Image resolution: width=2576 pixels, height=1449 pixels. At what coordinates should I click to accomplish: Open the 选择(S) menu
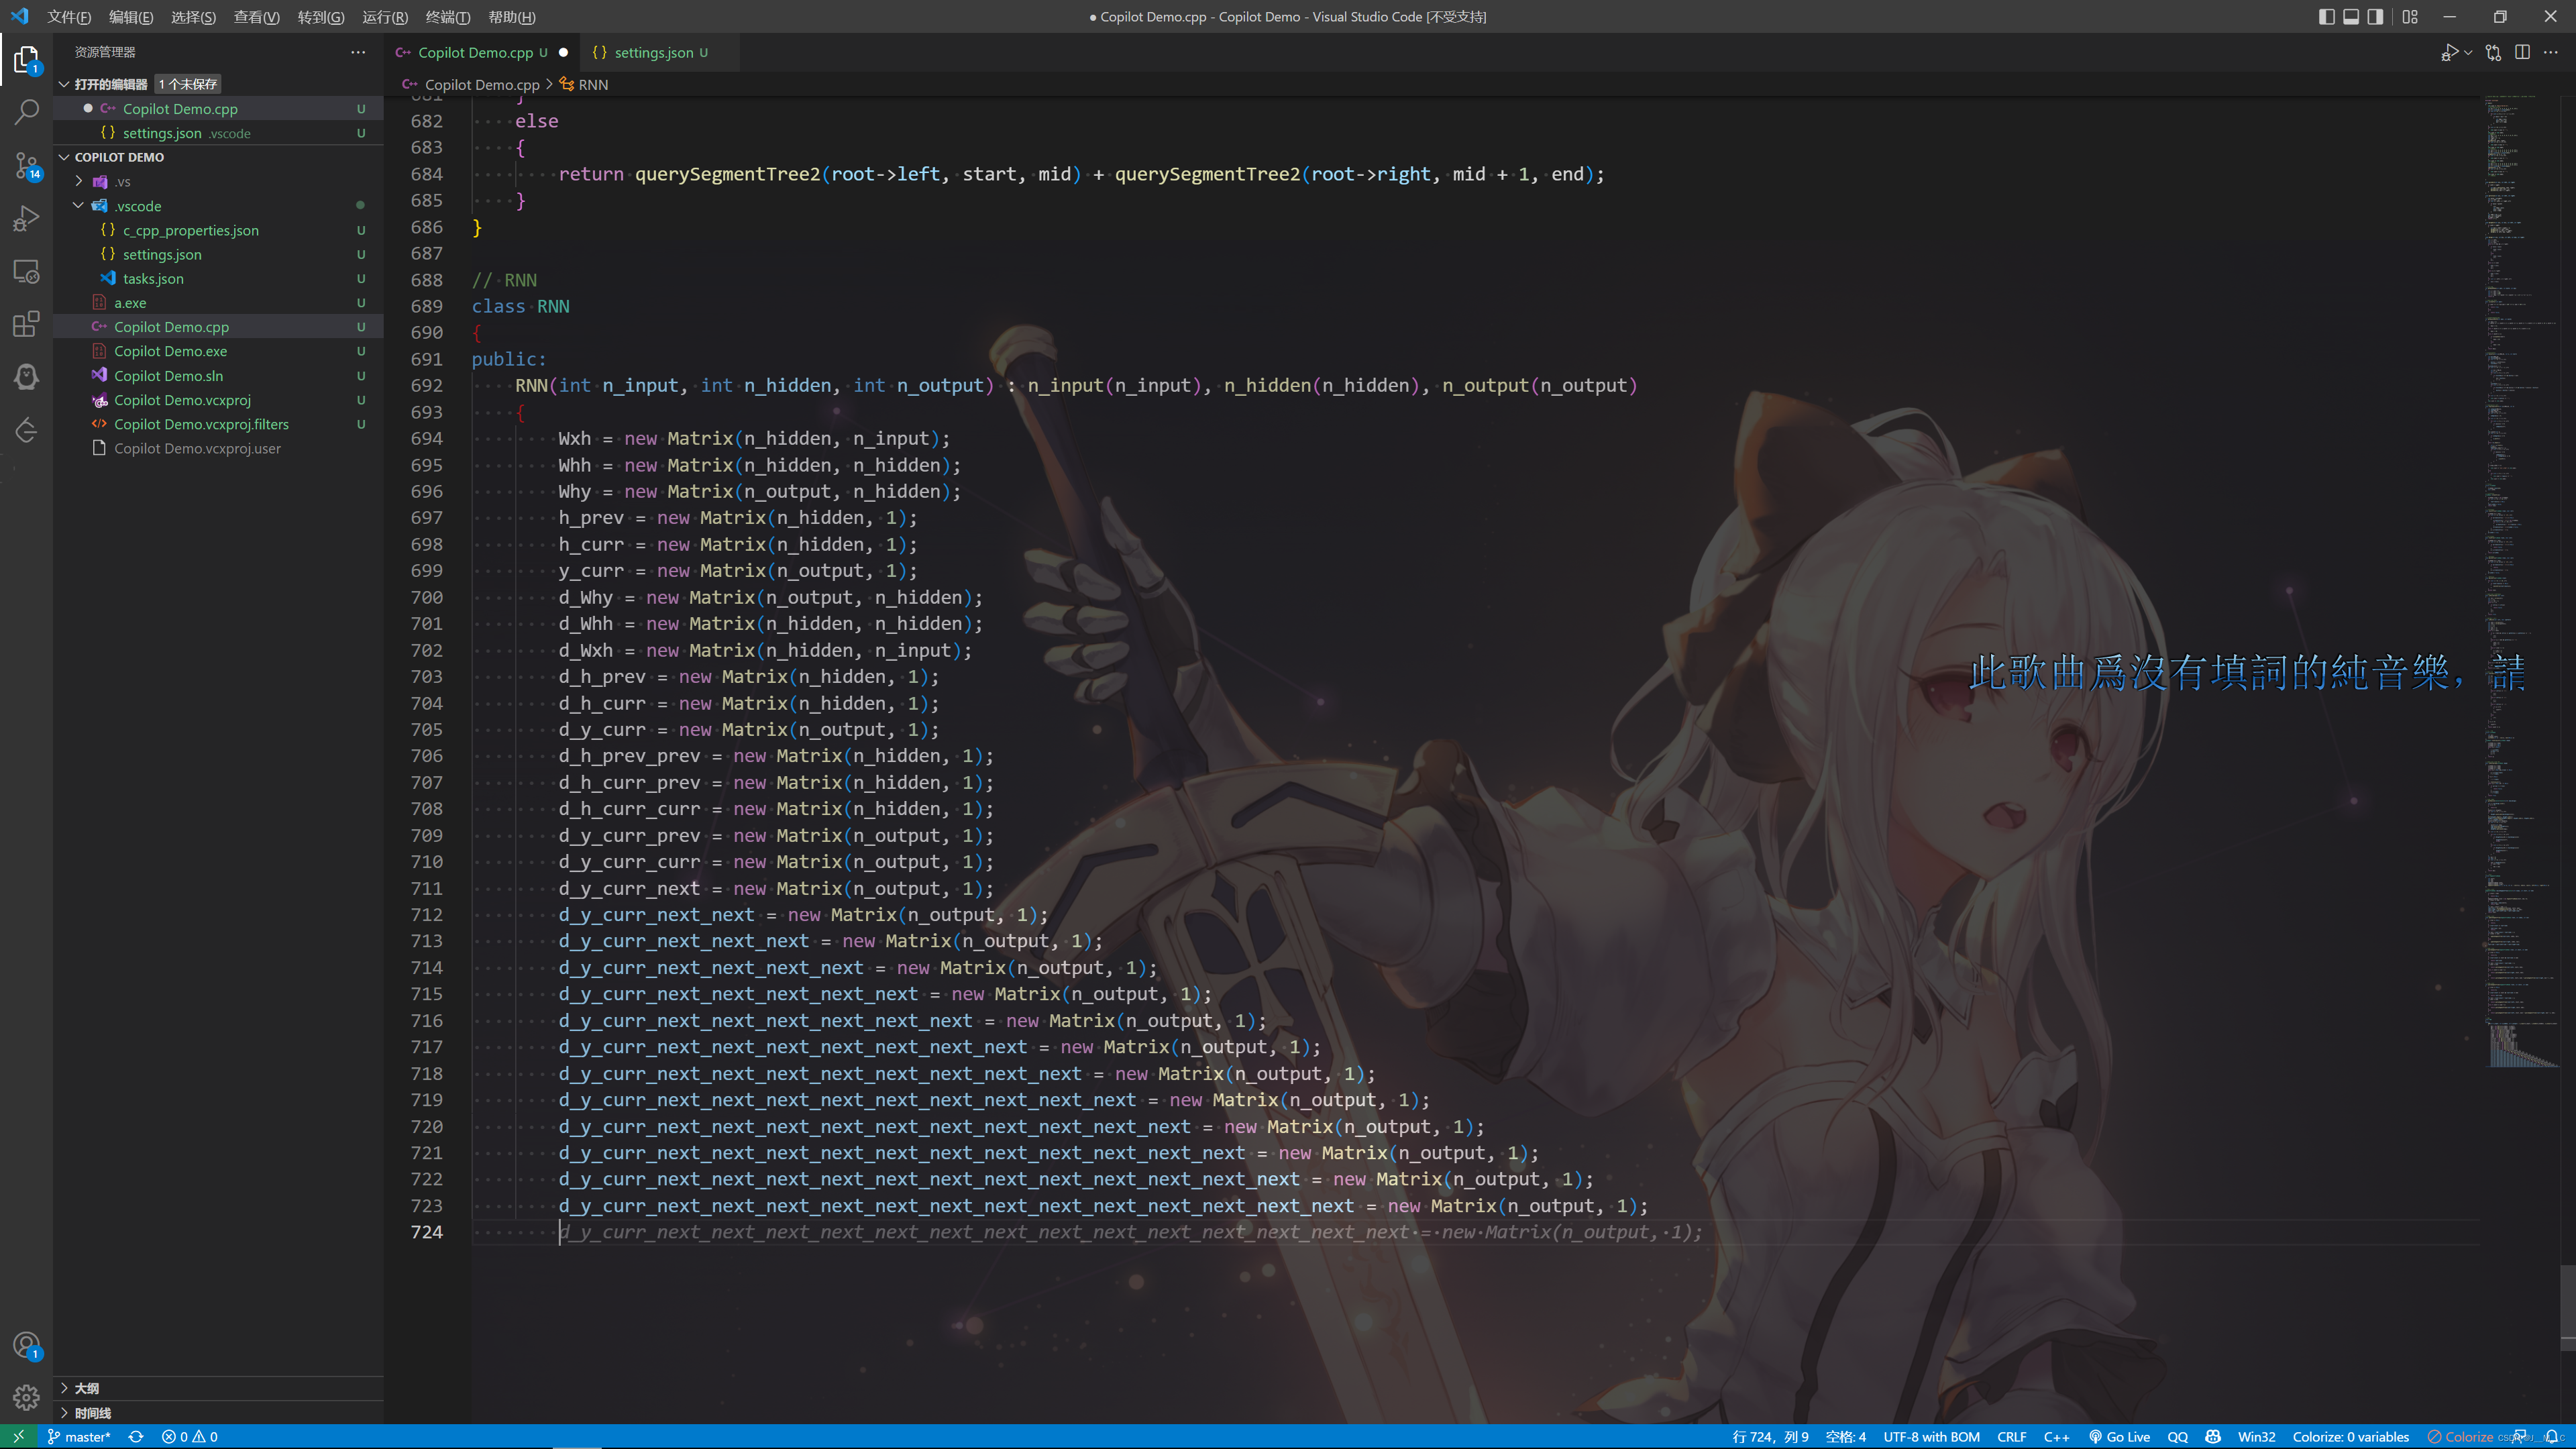(x=193, y=17)
